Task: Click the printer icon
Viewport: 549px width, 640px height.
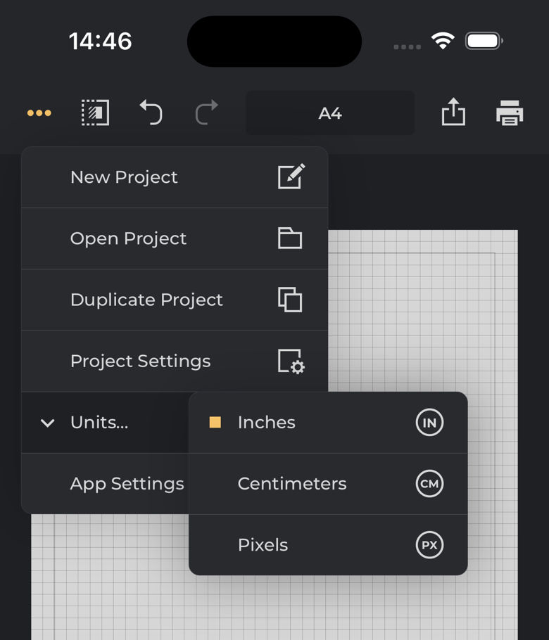Action: click(x=509, y=113)
